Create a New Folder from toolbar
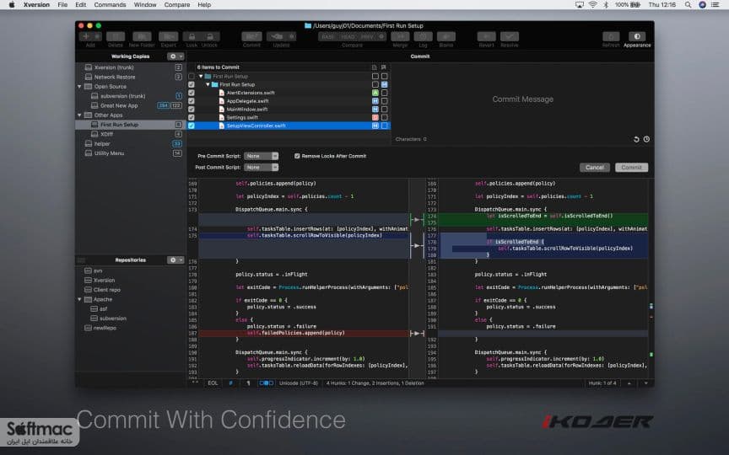Viewport: 729px width, 455px height. coord(142,37)
